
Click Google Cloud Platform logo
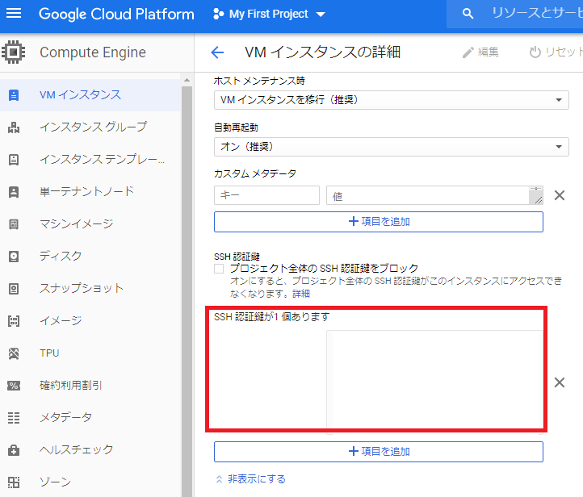[116, 14]
